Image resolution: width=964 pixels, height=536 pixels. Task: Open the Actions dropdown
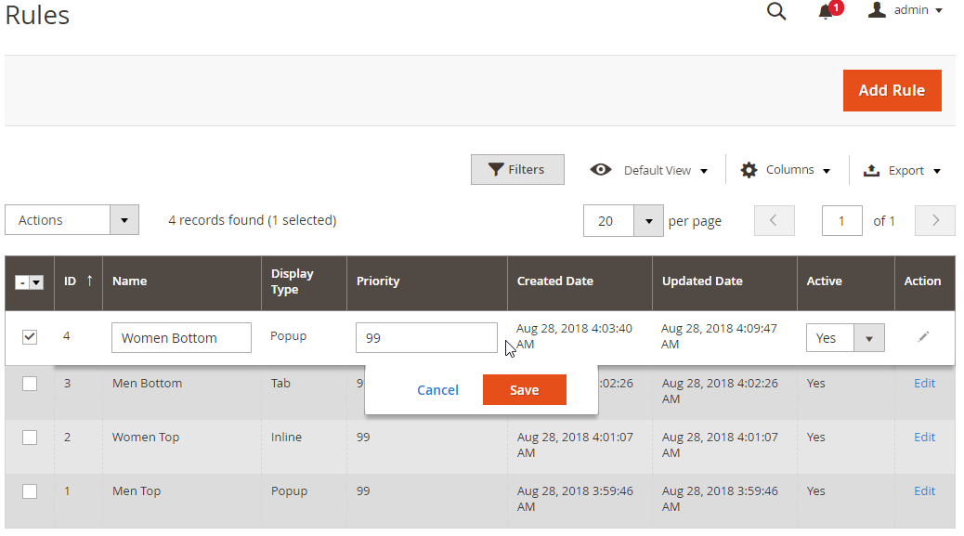[72, 220]
